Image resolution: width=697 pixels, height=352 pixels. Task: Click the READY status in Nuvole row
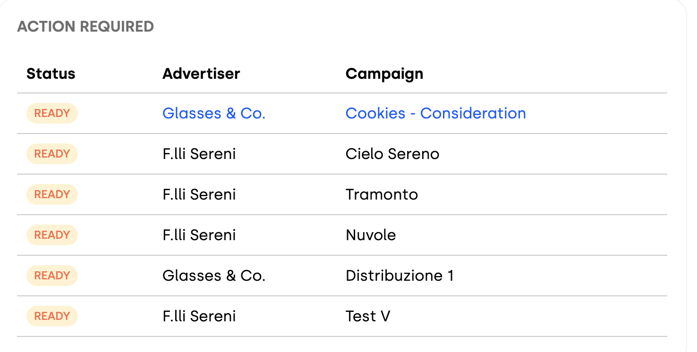pos(52,235)
